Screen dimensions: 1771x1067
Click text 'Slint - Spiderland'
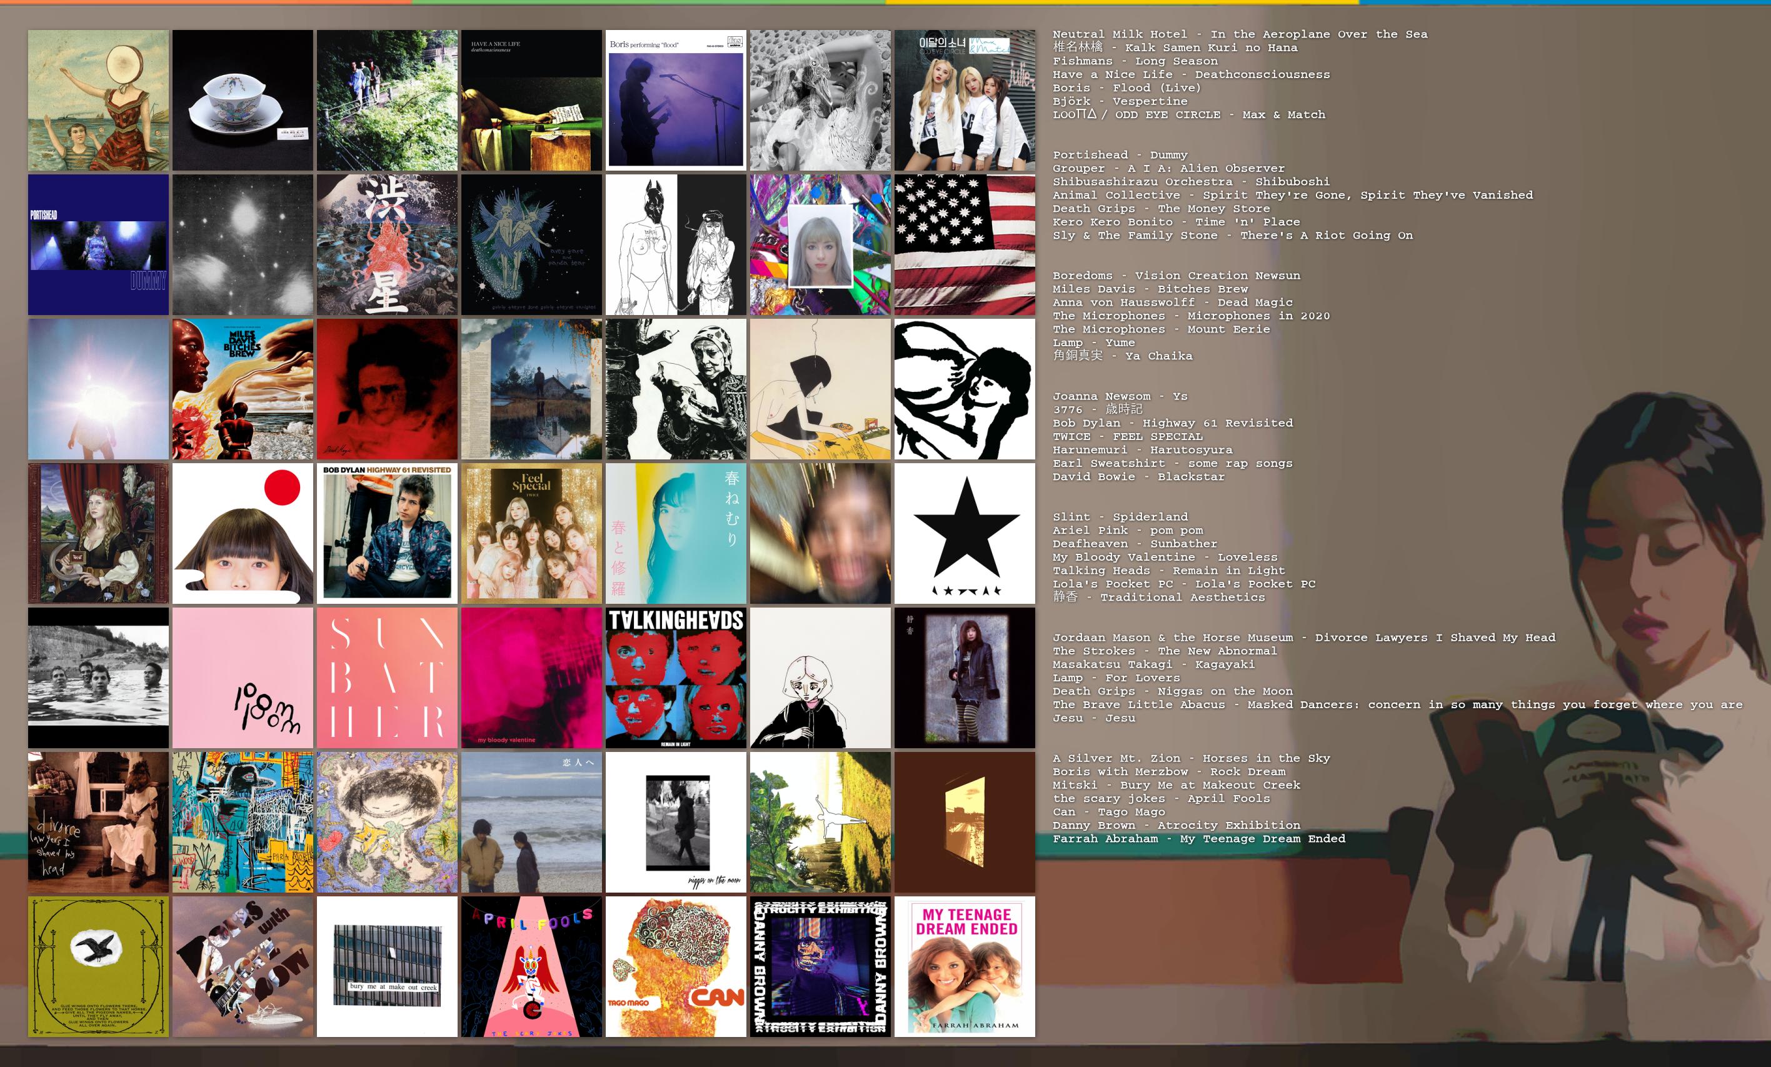coord(1120,518)
